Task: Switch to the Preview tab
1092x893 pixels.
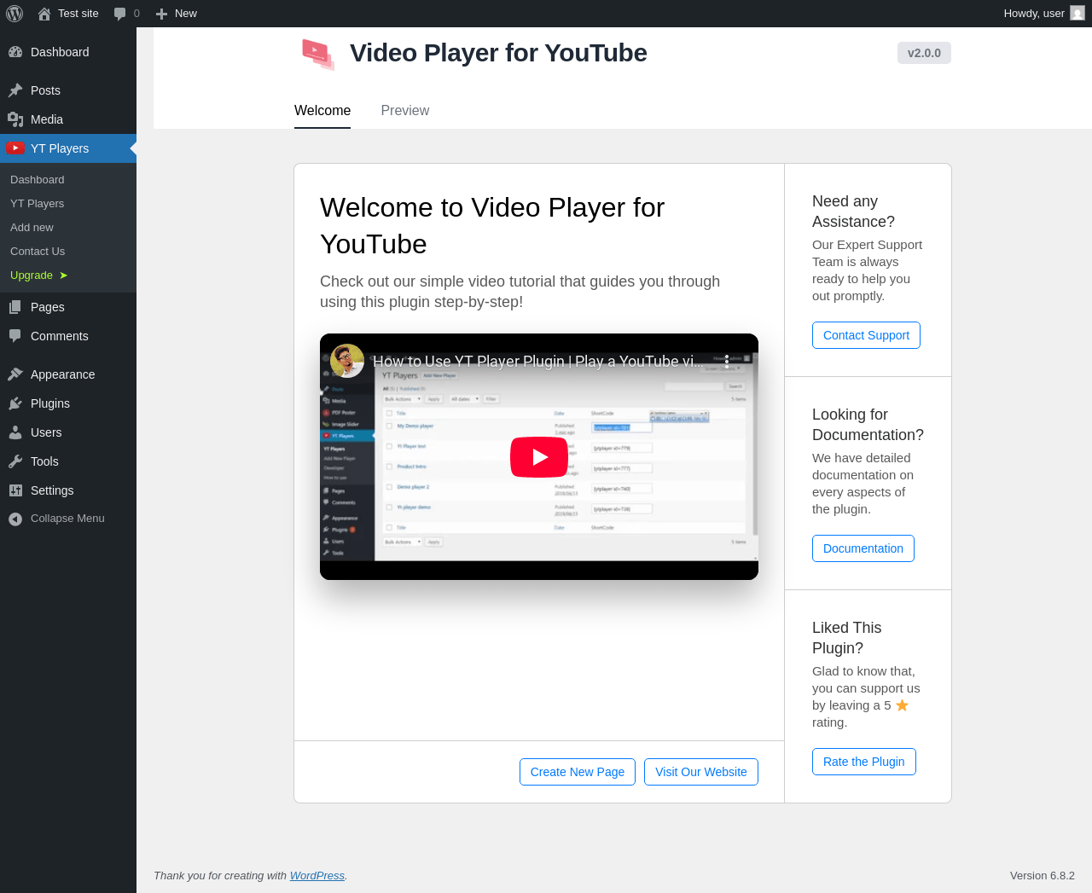Action: pos(404,111)
